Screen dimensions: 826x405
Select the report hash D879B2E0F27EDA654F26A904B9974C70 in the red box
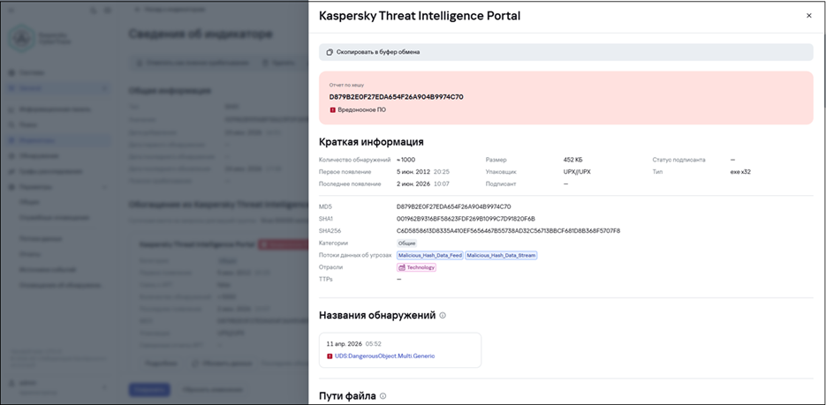(x=396, y=97)
